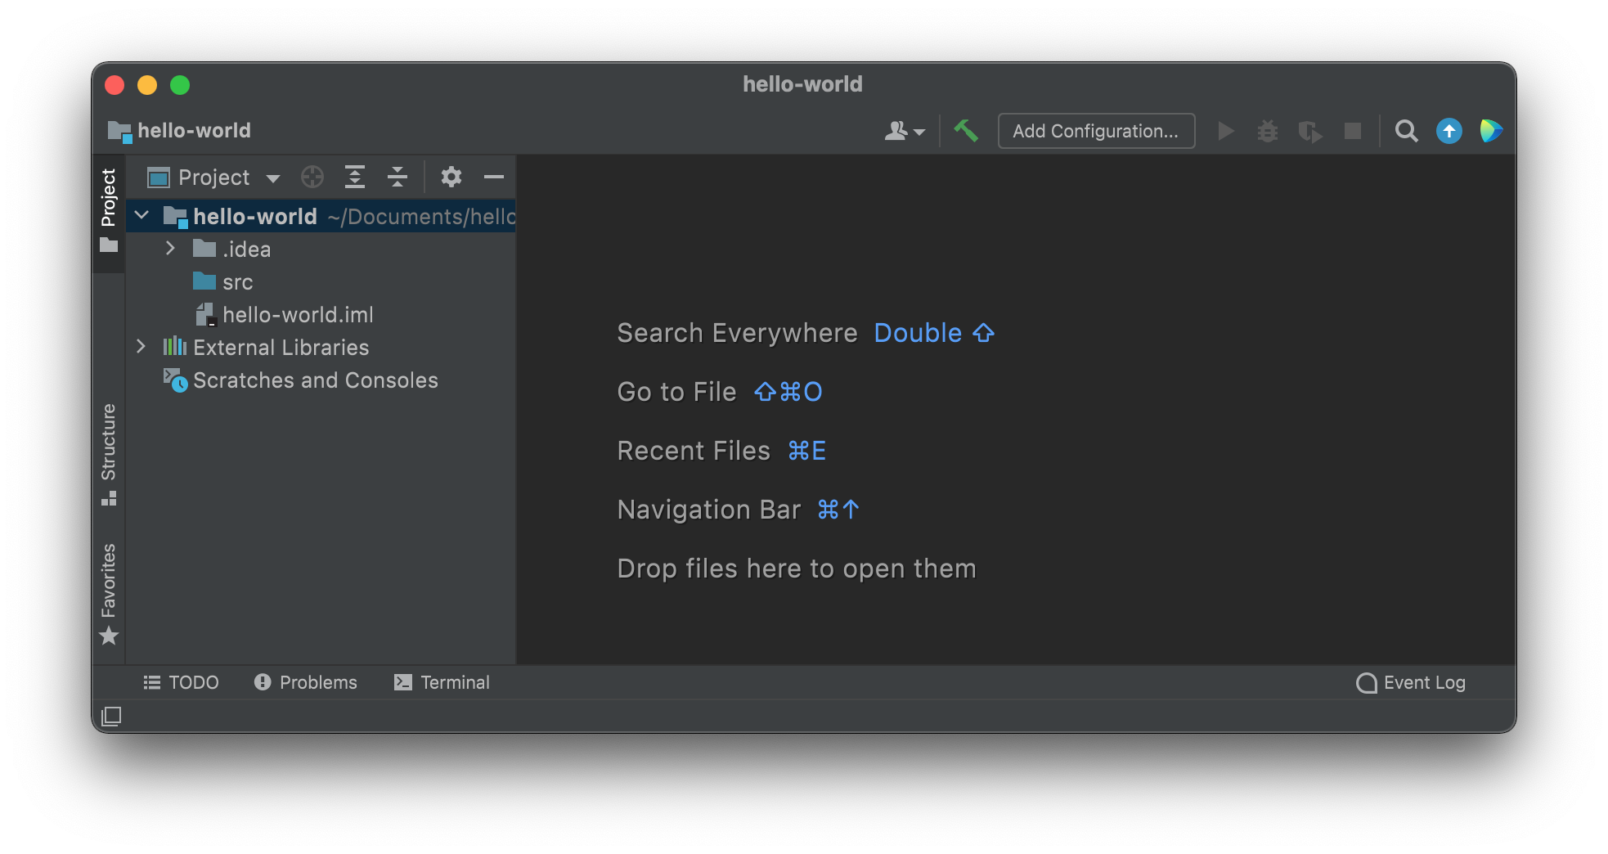Expand External Libraries node
Viewport: 1608px width, 854px height.
tap(141, 347)
